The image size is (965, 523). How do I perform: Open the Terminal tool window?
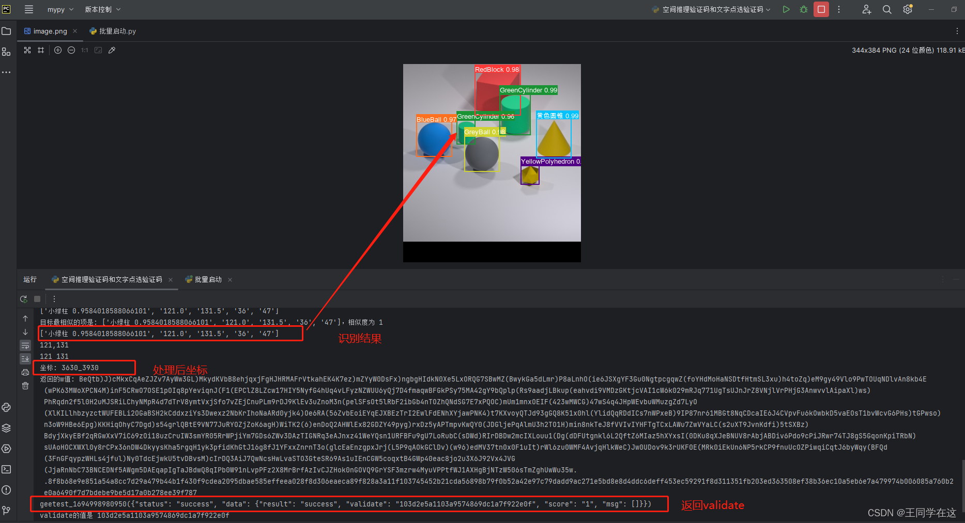pyautogui.click(x=6, y=469)
